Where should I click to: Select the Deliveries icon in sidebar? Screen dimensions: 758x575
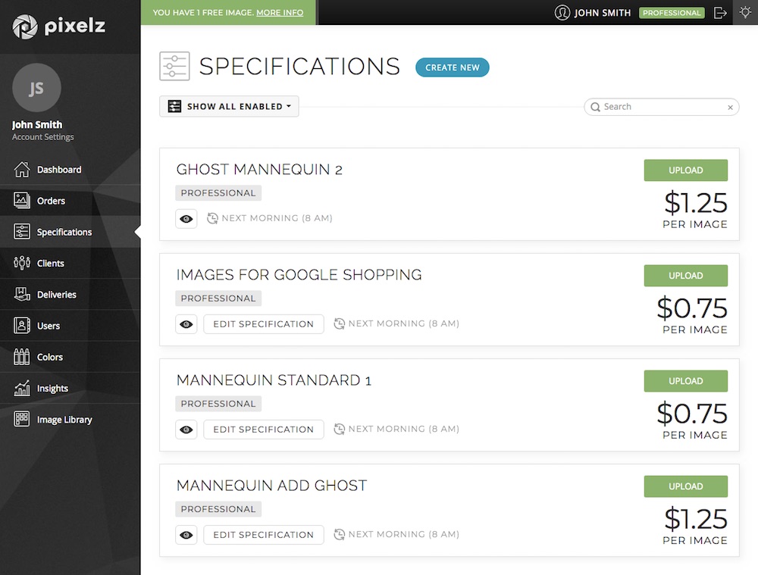[22, 295]
